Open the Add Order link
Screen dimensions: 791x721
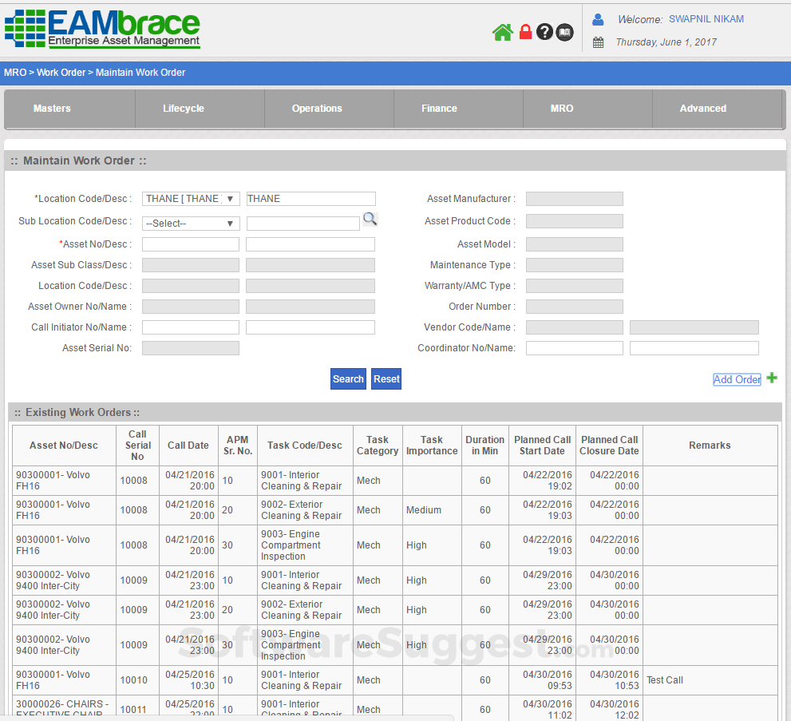point(737,378)
